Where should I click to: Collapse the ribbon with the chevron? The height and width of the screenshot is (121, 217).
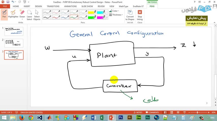pos(214,22)
